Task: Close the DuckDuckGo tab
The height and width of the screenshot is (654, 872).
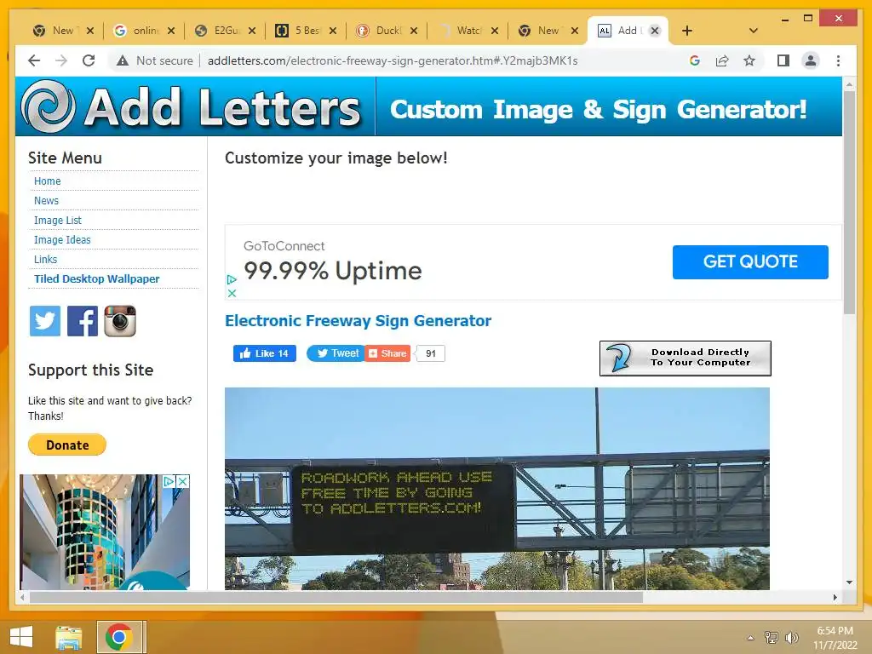Action: tap(414, 31)
